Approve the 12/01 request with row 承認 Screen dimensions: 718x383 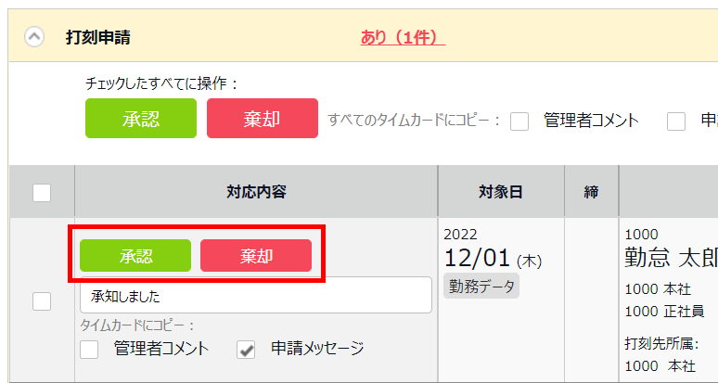coord(135,256)
